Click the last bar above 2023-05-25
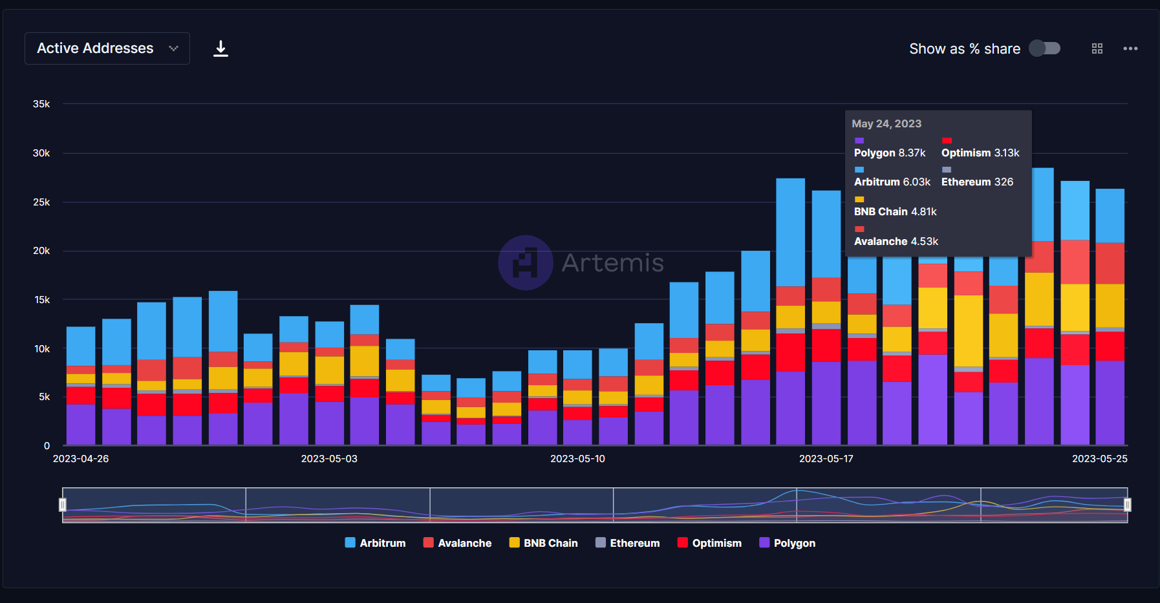 tap(1110, 317)
